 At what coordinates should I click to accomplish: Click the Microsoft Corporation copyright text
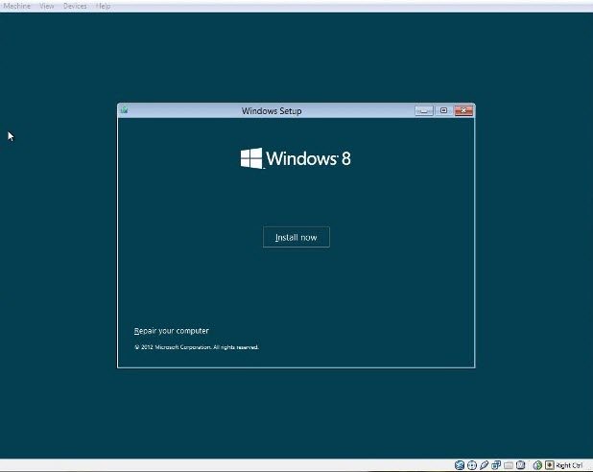197,347
